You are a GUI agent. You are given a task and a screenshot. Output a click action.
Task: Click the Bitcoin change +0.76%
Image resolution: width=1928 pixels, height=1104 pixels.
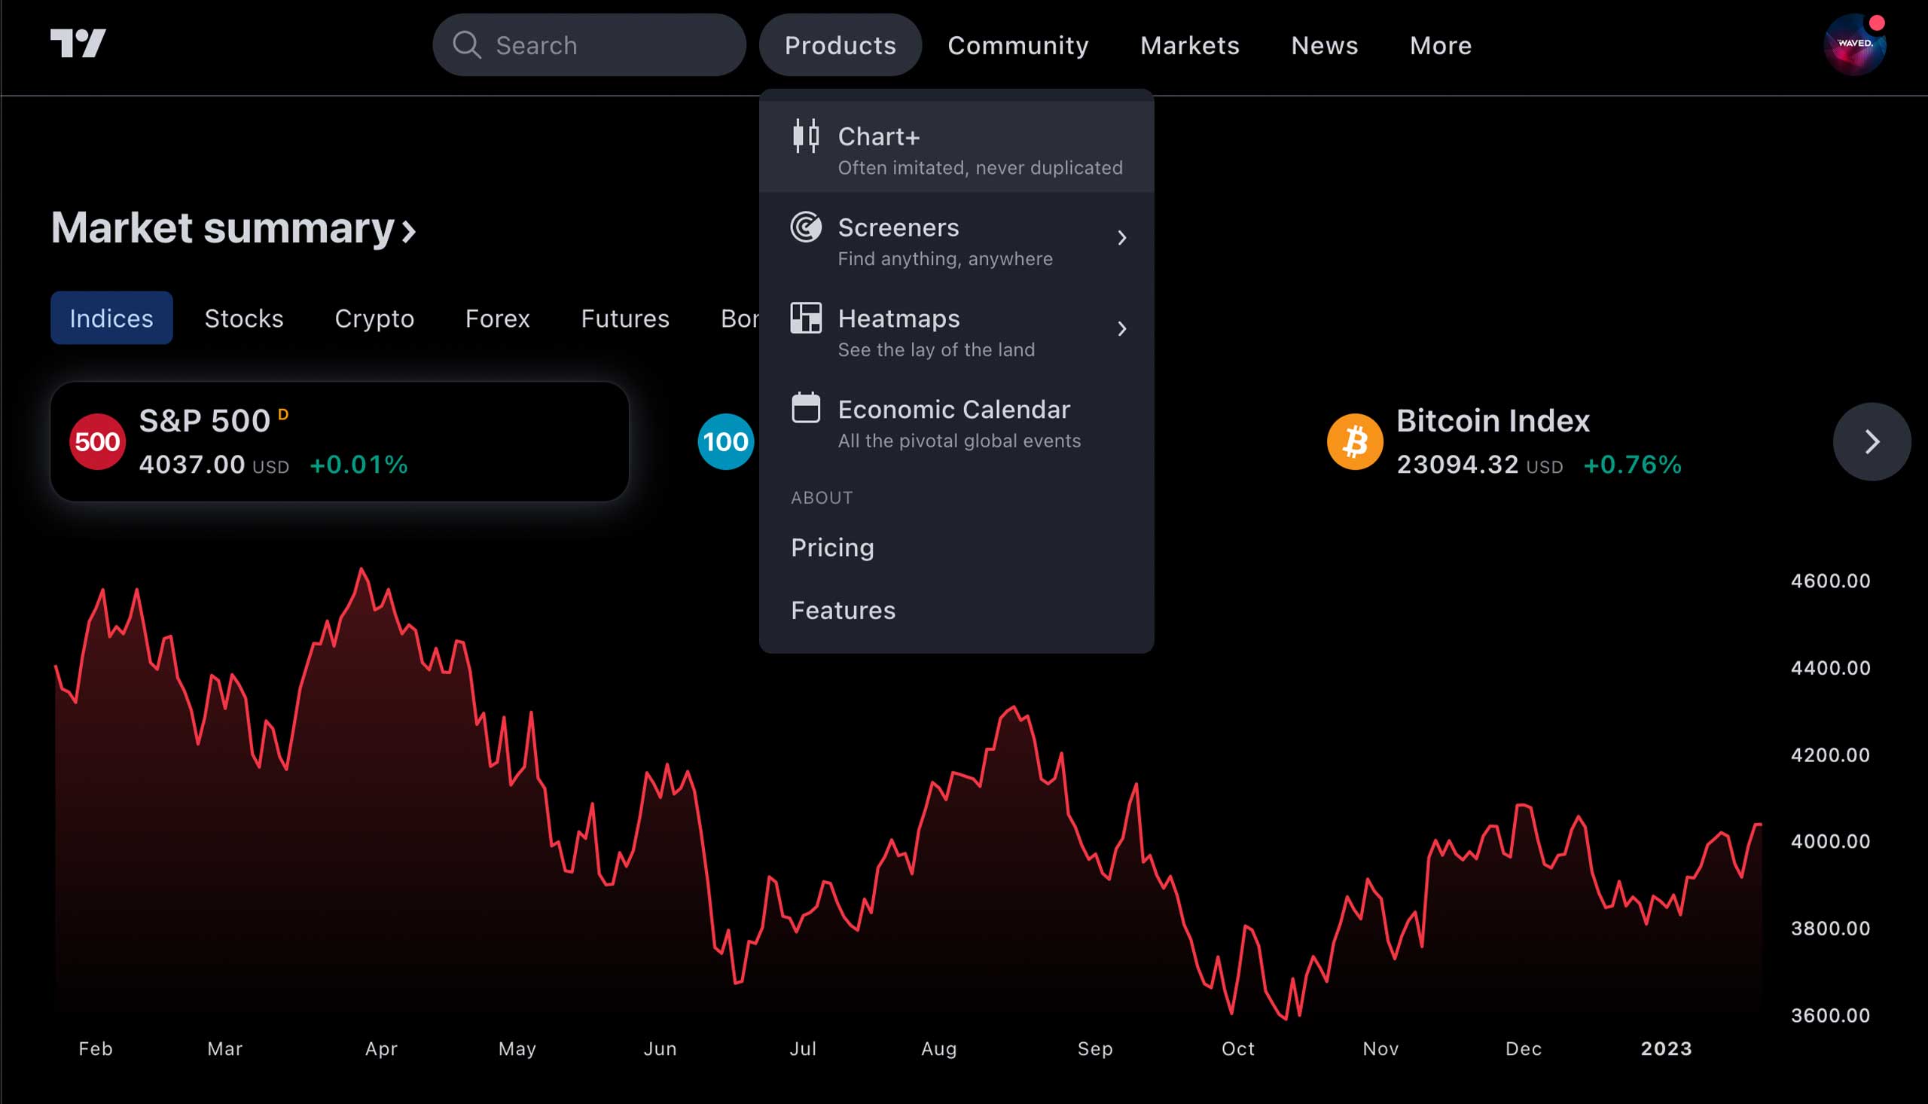pos(1632,464)
